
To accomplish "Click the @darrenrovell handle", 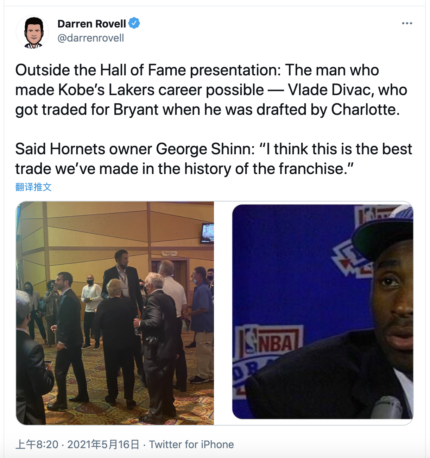I will coord(91,38).
